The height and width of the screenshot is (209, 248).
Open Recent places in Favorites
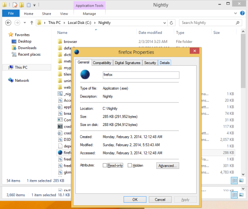(29, 55)
